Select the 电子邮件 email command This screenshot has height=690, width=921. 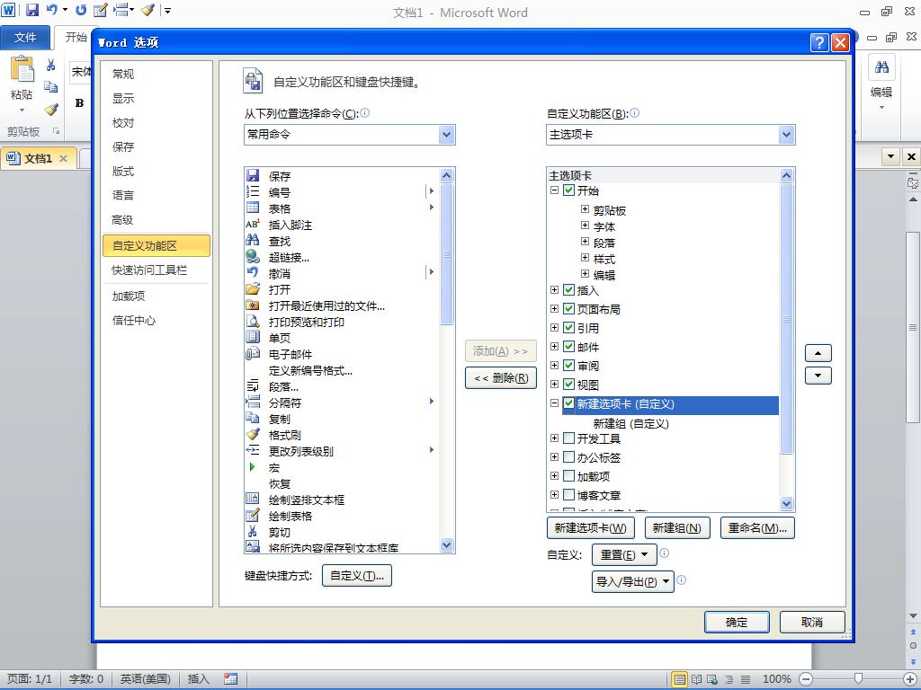[x=341, y=354]
